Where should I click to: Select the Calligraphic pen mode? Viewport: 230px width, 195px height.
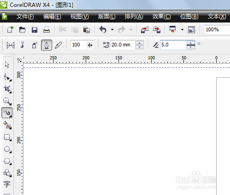pyautogui.click(x=47, y=45)
